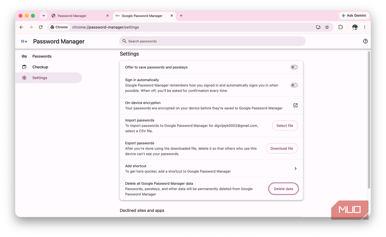Open On-device encryption external link icon
This screenshot has width=386, height=237.
(295, 105)
